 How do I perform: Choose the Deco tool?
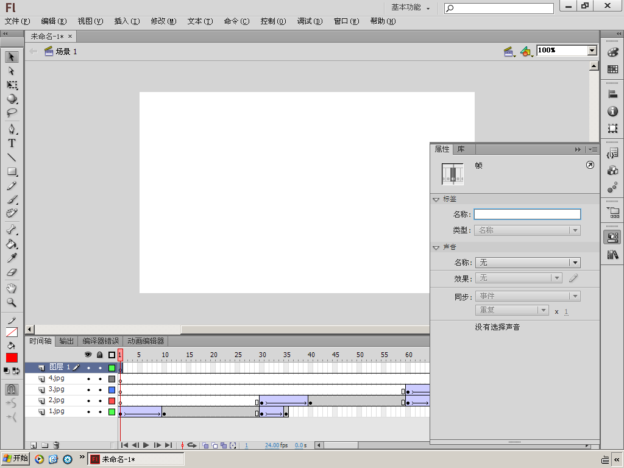click(12, 213)
